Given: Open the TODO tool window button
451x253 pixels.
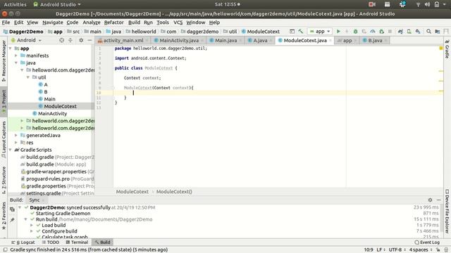Looking at the screenshot, I should tap(51, 242).
